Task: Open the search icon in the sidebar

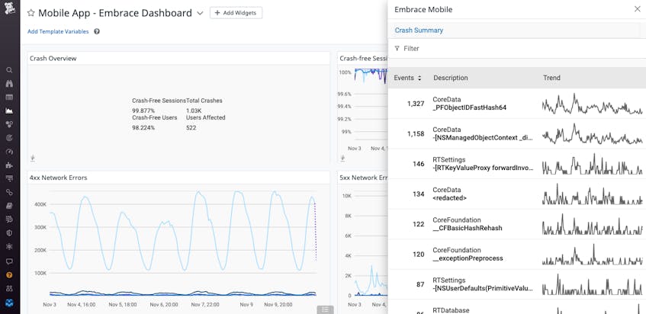Action: (9, 70)
